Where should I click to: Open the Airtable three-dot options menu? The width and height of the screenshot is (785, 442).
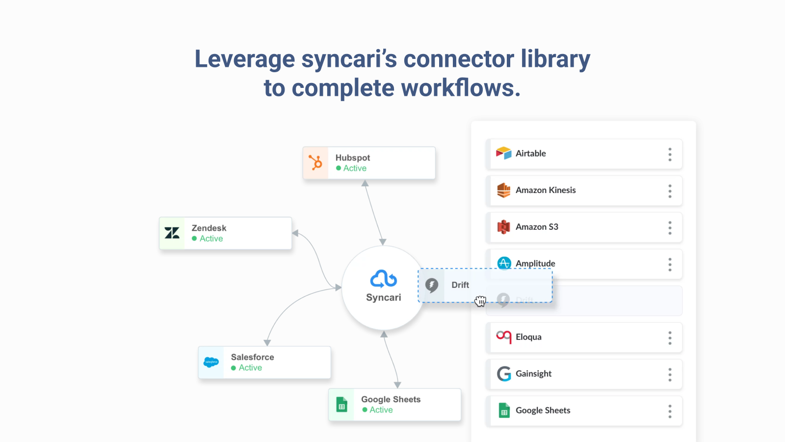670,154
